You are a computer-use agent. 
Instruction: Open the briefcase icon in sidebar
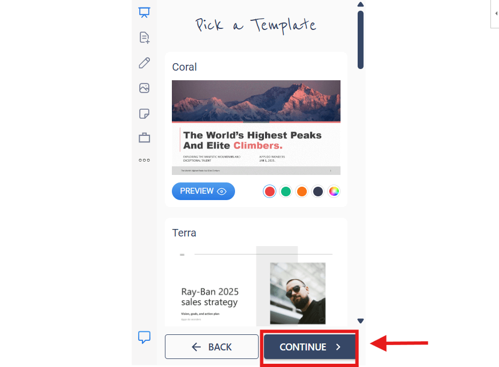point(144,137)
